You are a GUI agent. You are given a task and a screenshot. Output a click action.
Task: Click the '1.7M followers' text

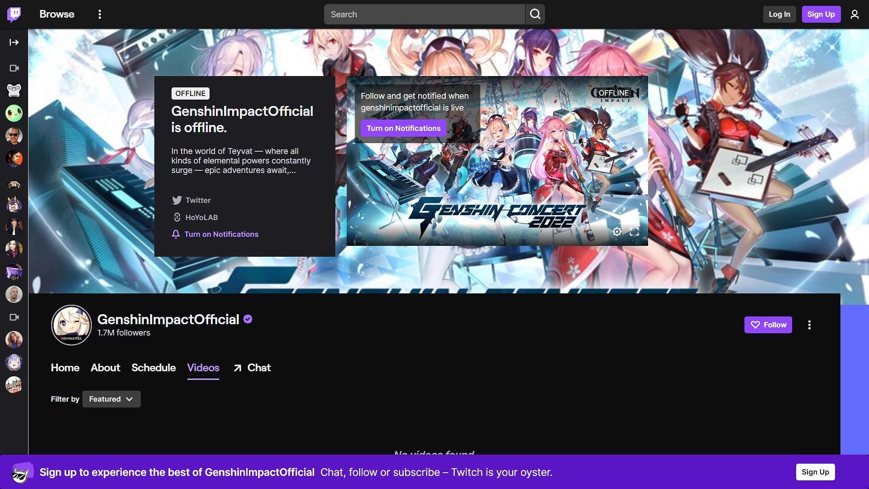[124, 333]
